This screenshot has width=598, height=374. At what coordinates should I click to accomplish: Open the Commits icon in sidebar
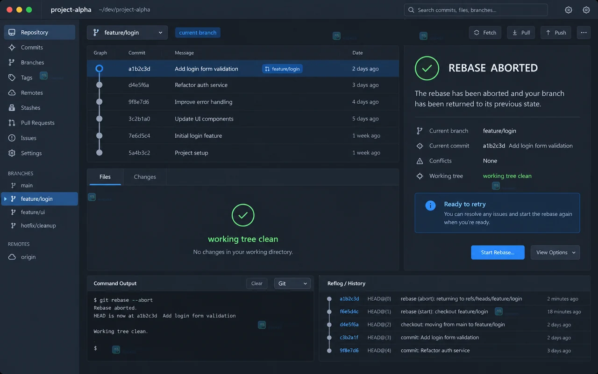click(12, 48)
